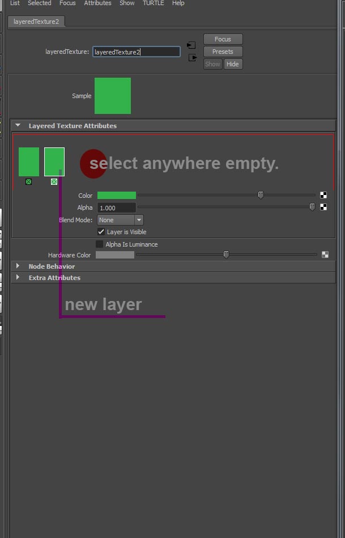The height and width of the screenshot is (538, 345).
Task: Delete the second layer via its X box
Action: [x=54, y=181]
